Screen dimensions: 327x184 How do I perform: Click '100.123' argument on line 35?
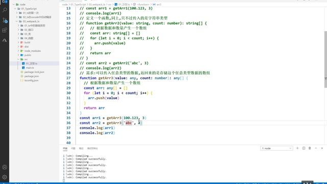(131, 118)
